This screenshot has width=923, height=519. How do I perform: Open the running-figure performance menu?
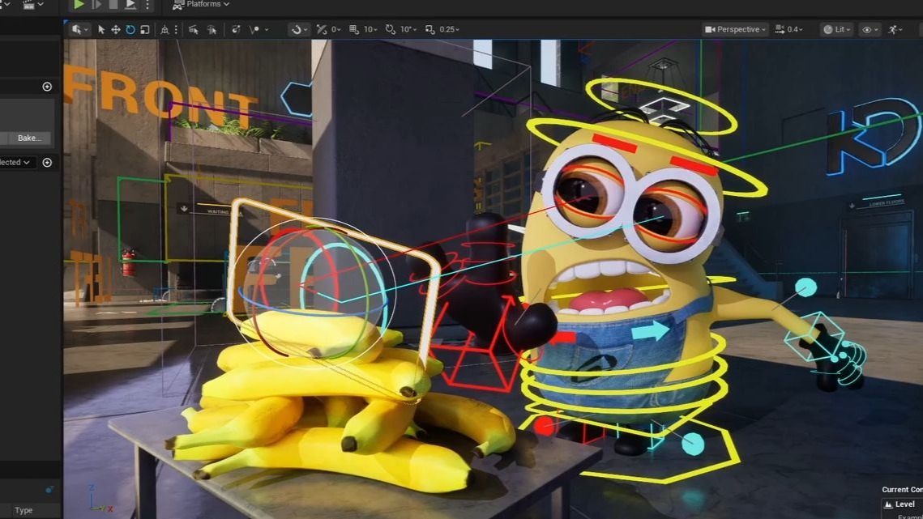(x=895, y=29)
